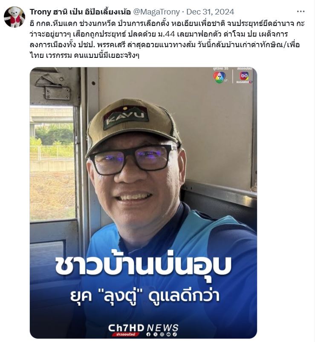This screenshot has height=342, width=315.
Task: Click the first line of tweet text
Action: tap(167, 23)
